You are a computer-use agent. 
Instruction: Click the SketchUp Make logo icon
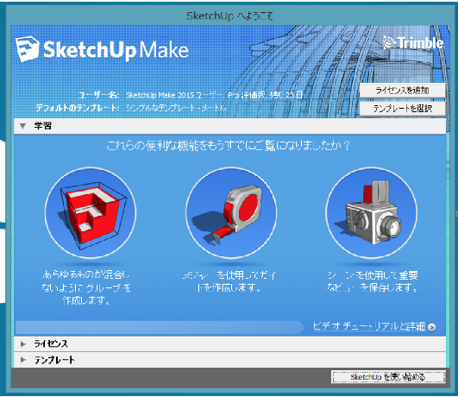pyautogui.click(x=28, y=49)
